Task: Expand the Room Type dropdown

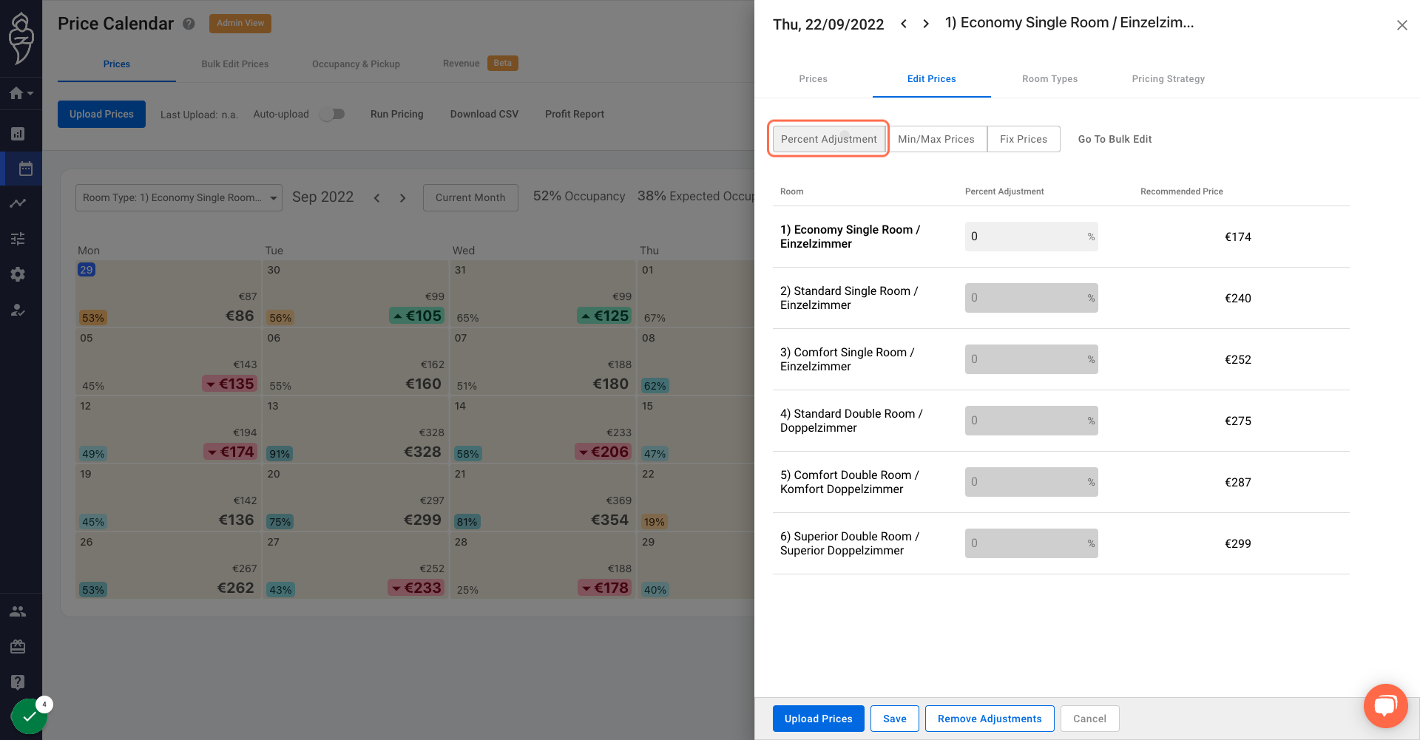Action: click(x=179, y=197)
